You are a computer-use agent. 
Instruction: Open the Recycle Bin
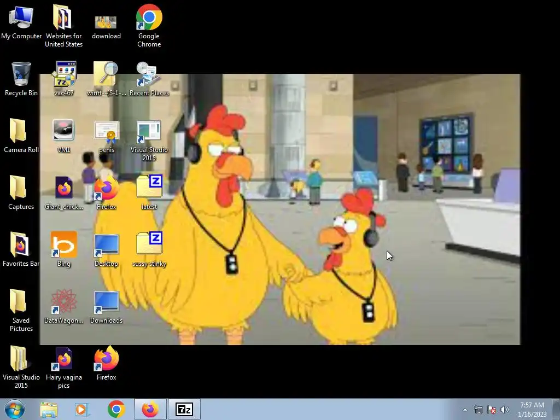21,79
